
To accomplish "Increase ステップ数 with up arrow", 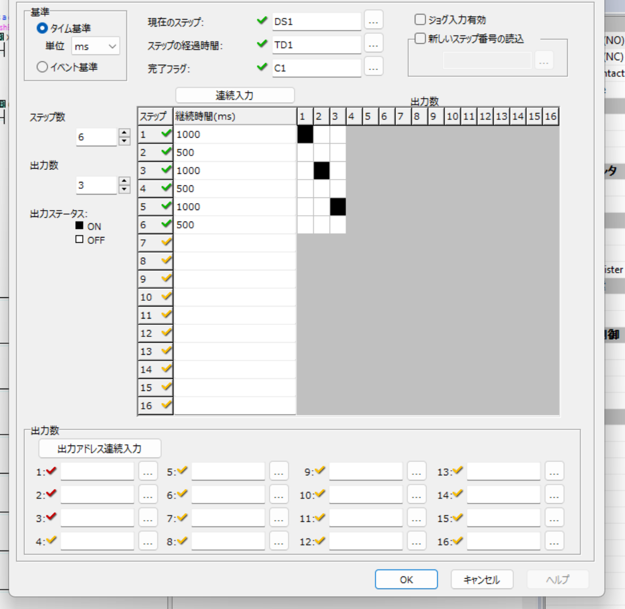I will point(125,133).
